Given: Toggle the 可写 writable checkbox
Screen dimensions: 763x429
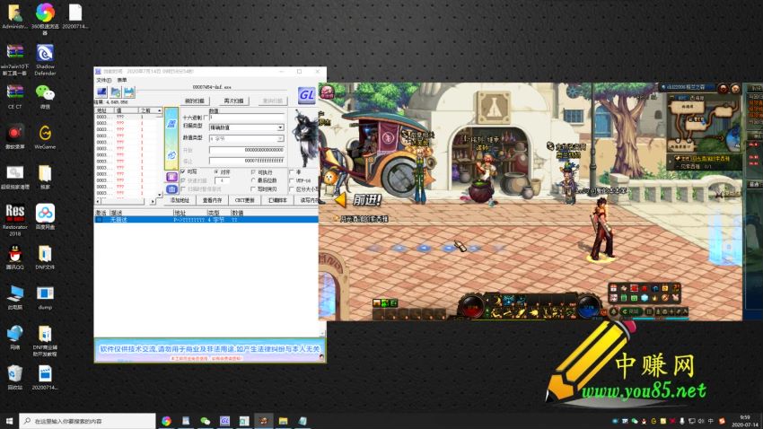Looking at the screenshot, I should [183, 171].
